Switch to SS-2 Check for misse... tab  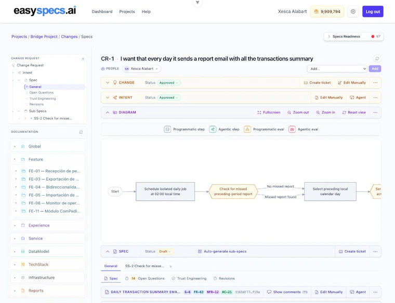tap(144, 266)
